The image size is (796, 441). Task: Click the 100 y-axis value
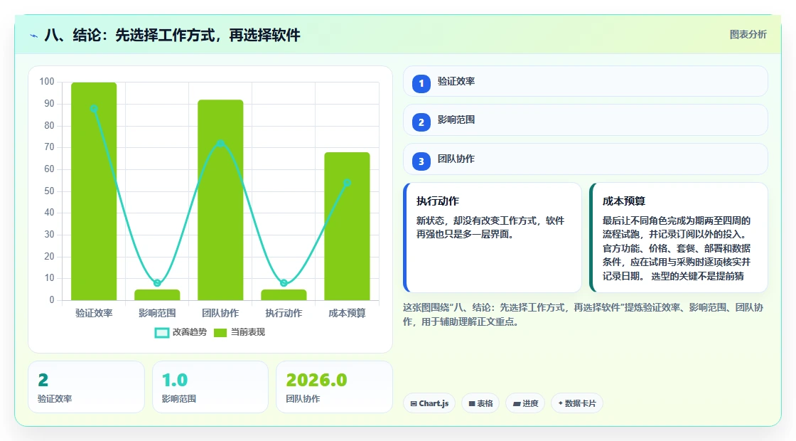47,81
